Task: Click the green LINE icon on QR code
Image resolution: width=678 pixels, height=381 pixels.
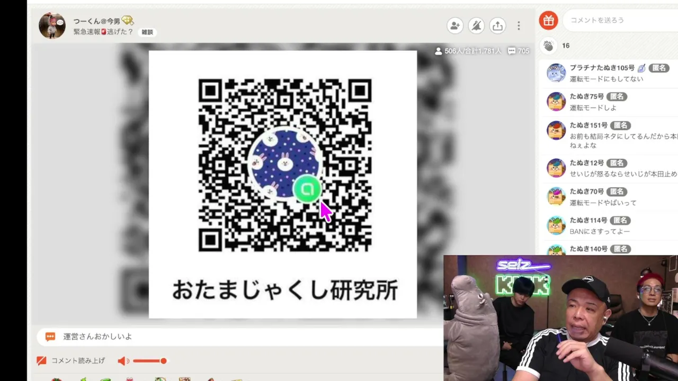Action: click(x=307, y=189)
